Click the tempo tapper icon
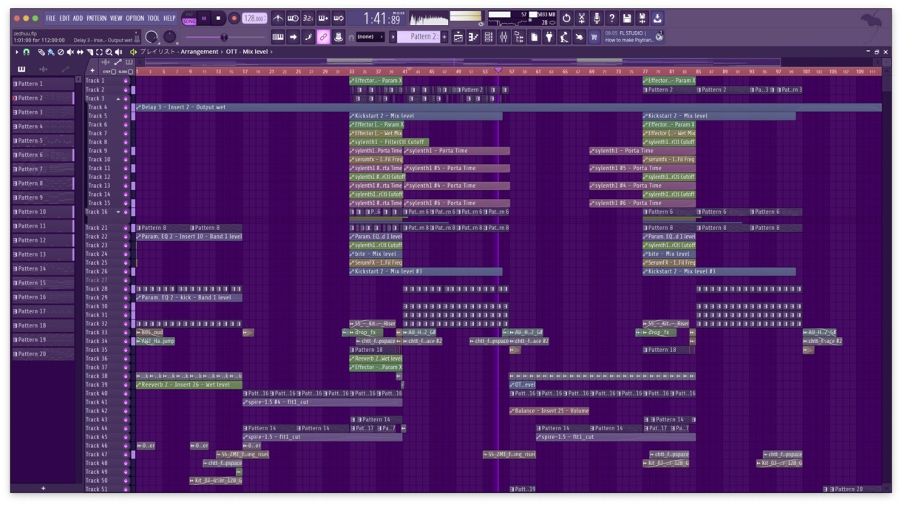Screen dimensions: 902x505 [x=564, y=36]
